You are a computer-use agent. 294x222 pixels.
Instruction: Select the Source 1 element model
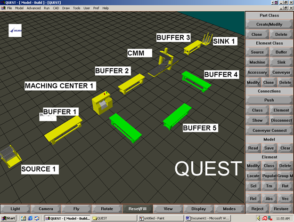[x=10, y=156]
